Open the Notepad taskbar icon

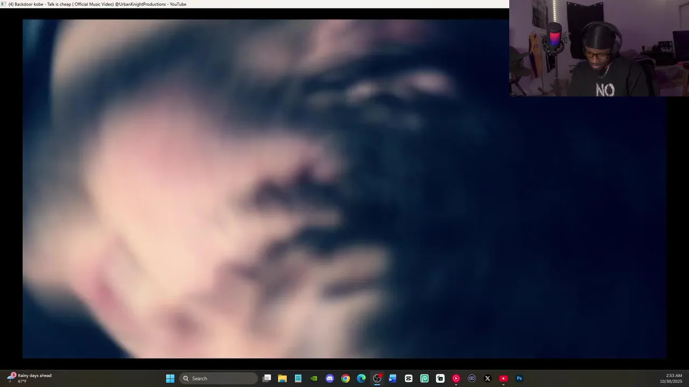[298, 378]
